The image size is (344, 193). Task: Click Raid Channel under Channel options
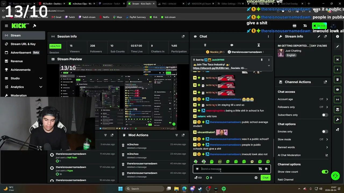point(285,180)
